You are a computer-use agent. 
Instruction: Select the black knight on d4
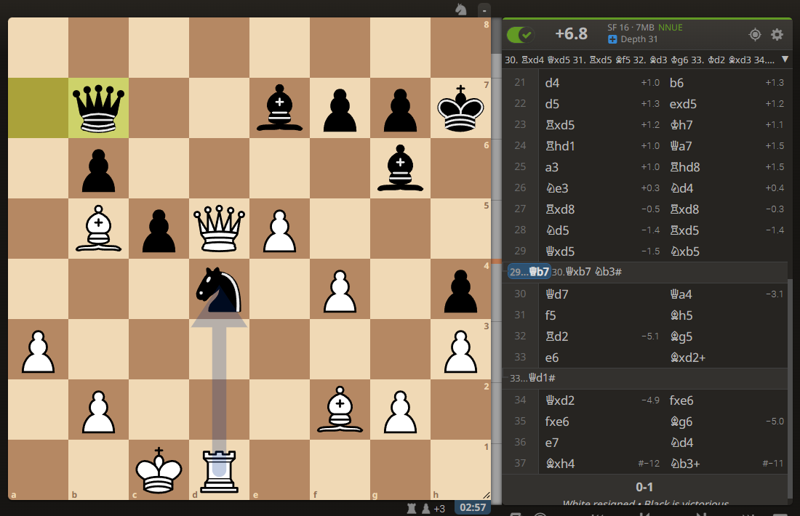pyautogui.click(x=220, y=289)
